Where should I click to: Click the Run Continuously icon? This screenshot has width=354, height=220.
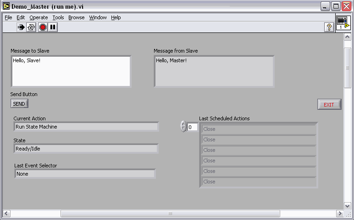pos(31,27)
